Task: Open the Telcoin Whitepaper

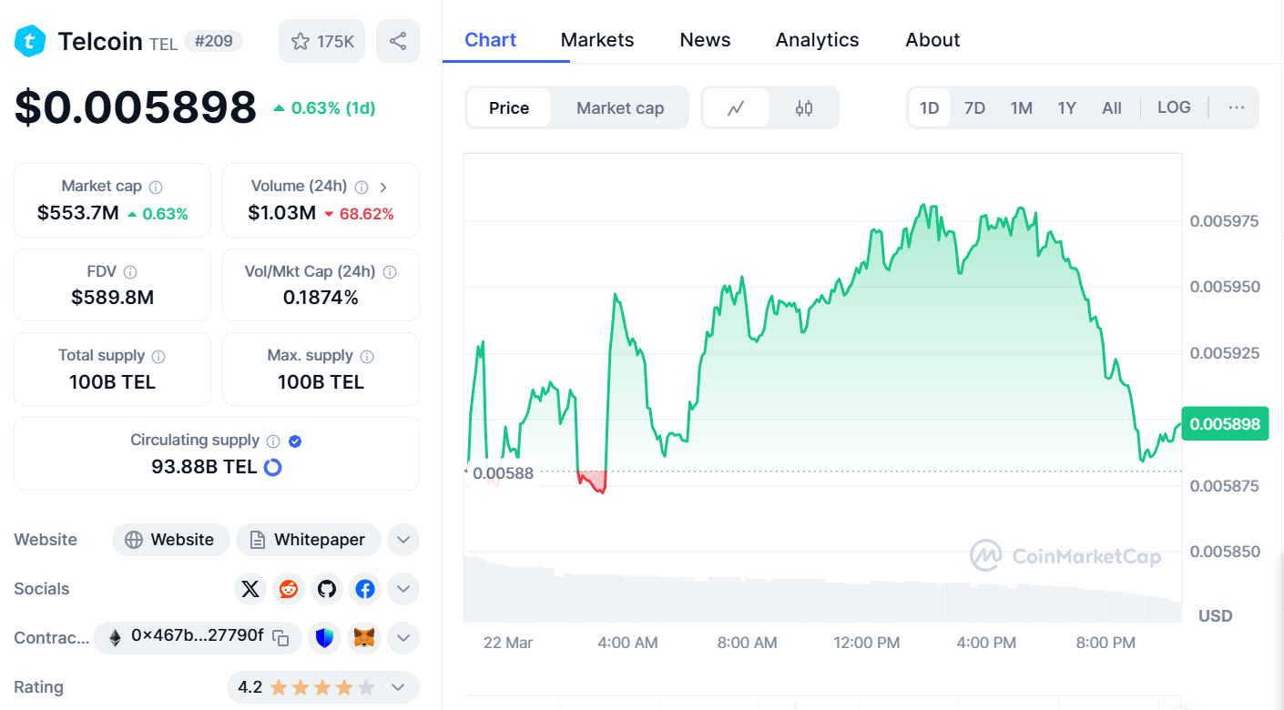Action: [x=308, y=539]
